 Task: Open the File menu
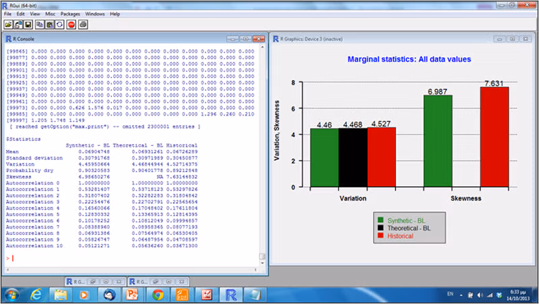pyautogui.click(x=8, y=14)
